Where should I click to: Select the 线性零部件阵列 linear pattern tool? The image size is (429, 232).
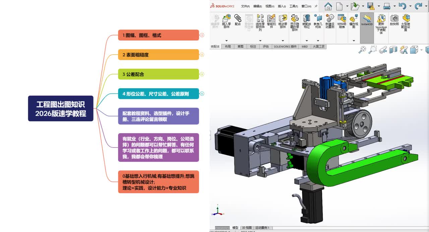(260, 22)
